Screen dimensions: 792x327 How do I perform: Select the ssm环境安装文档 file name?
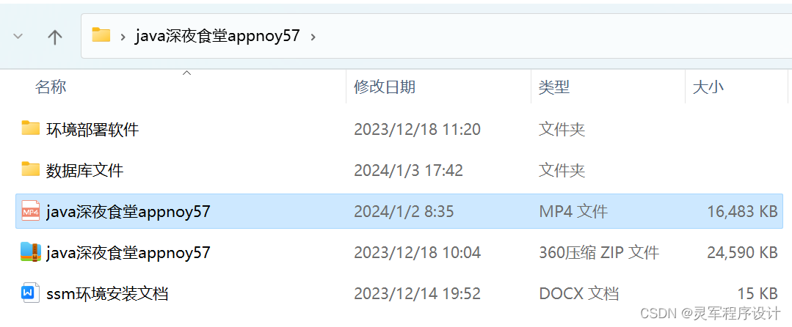[x=107, y=293]
